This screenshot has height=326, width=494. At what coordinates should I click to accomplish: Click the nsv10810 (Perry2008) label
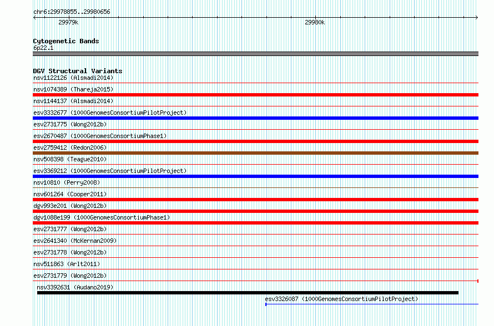coord(67,182)
